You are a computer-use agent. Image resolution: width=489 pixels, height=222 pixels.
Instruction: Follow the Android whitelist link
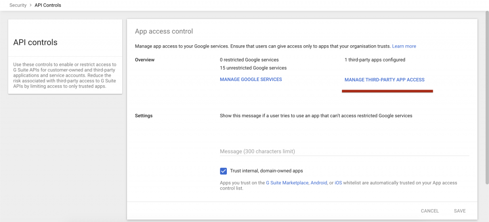[x=319, y=182]
